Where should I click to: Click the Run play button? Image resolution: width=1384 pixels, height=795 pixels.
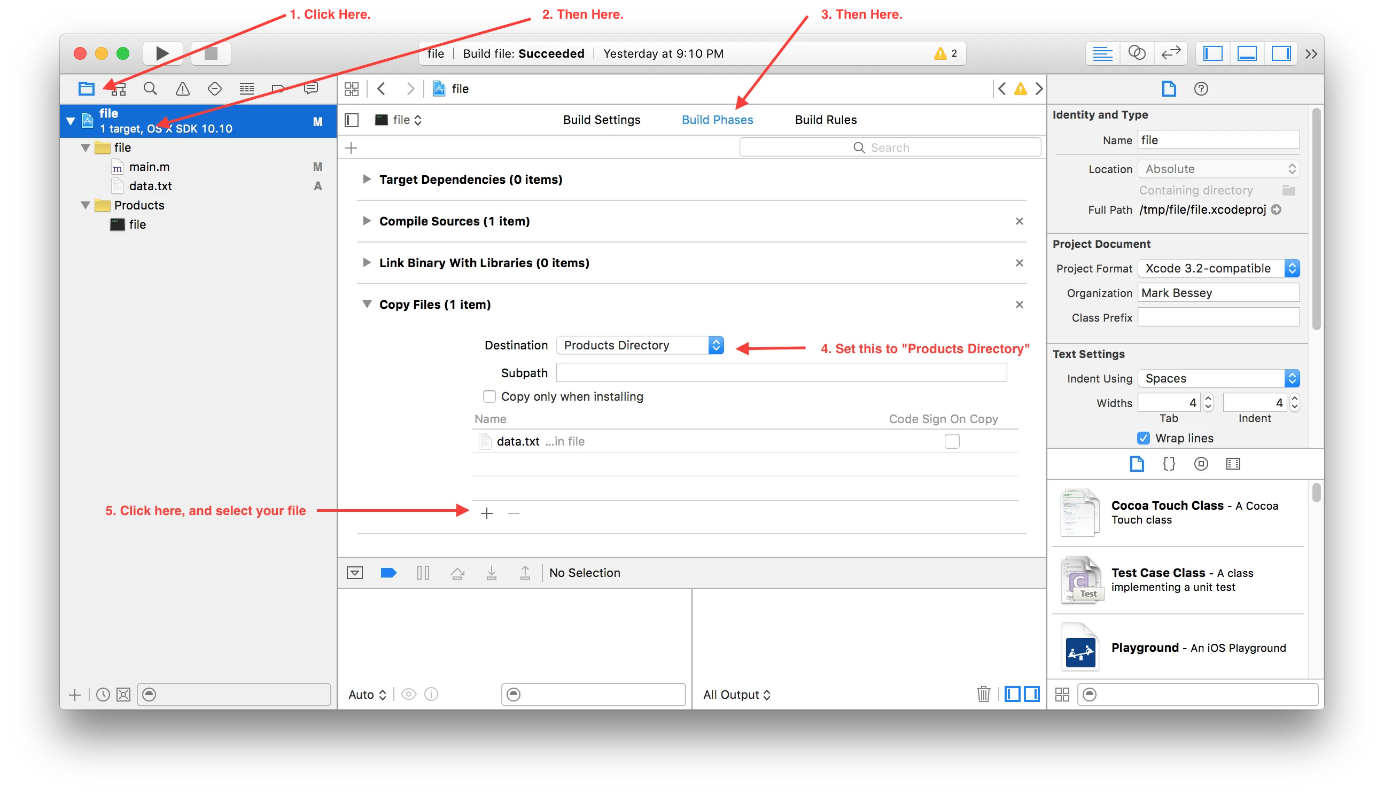pyautogui.click(x=161, y=53)
